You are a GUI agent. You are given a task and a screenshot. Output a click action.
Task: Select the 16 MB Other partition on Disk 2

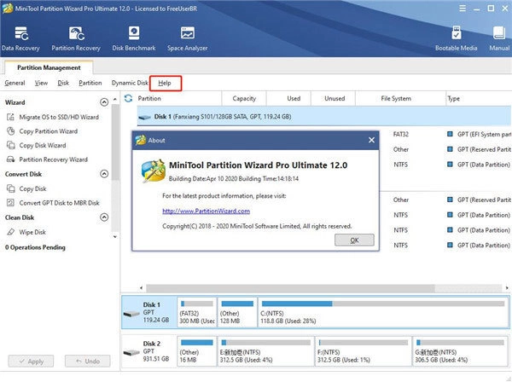197,351
